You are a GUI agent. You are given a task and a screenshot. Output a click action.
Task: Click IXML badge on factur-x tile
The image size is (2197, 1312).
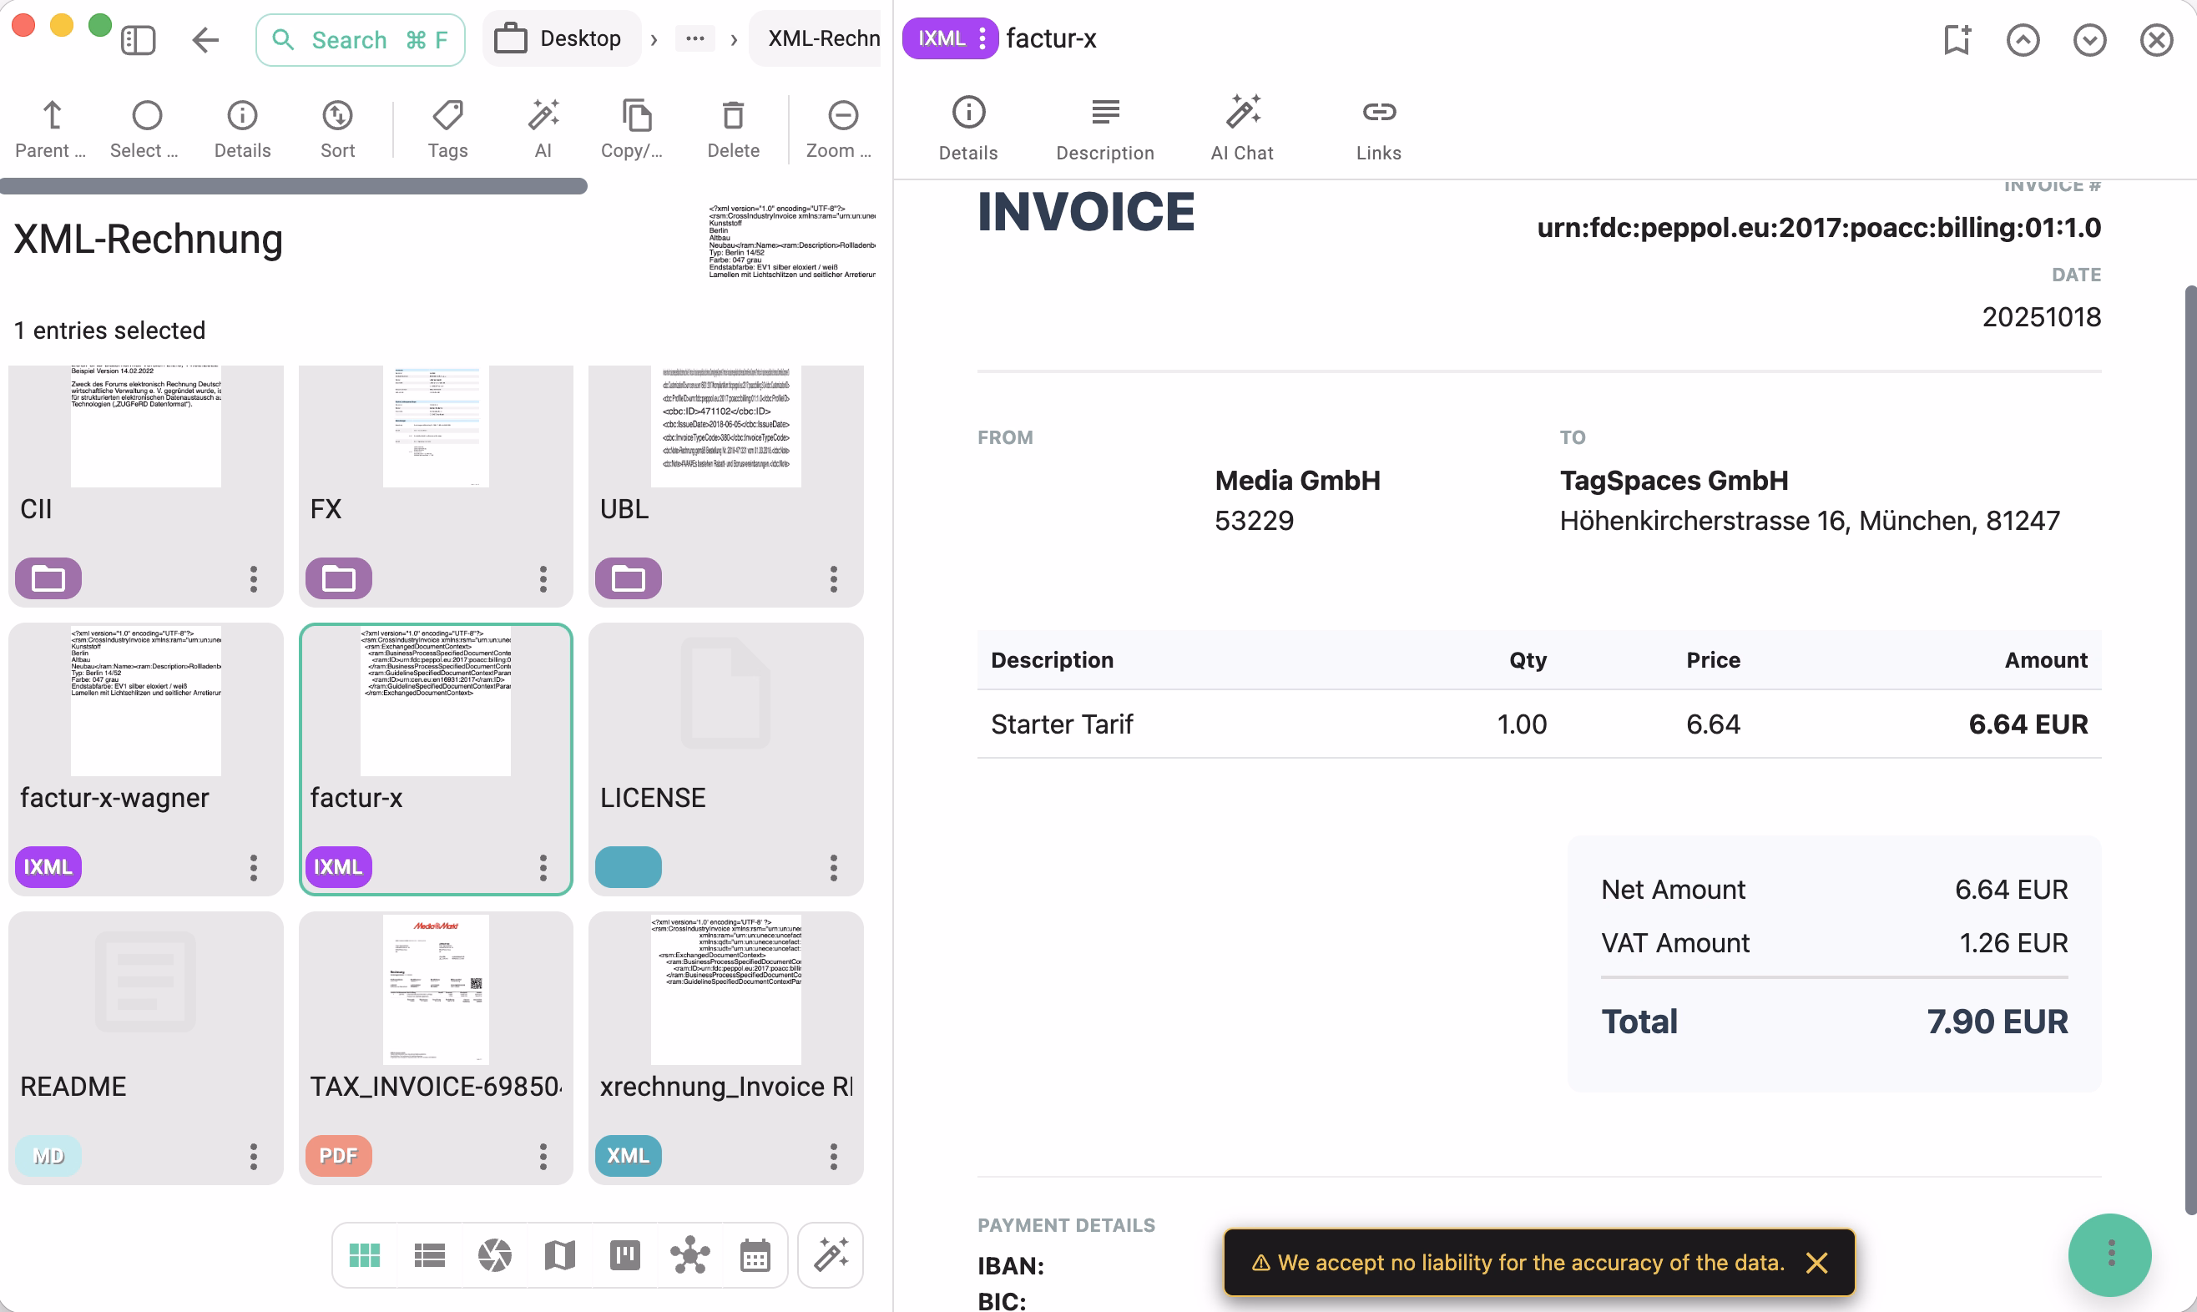coord(339,867)
